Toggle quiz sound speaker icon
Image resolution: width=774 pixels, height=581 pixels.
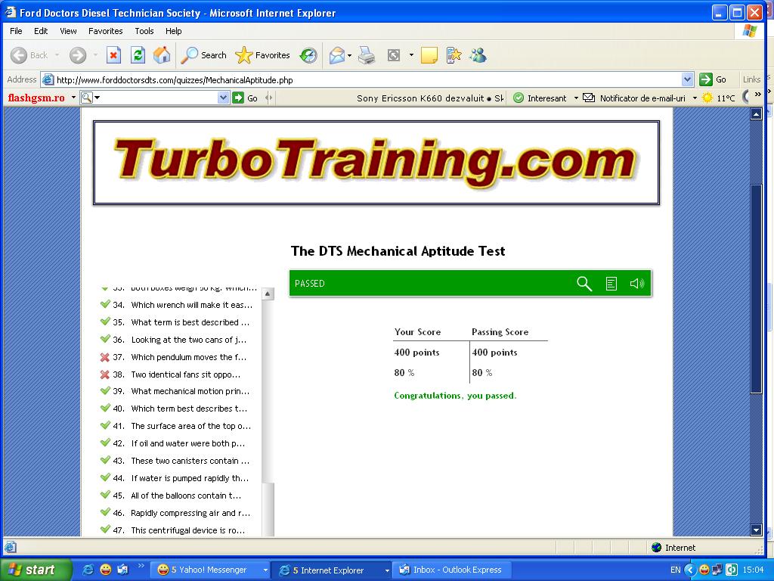[x=636, y=284]
